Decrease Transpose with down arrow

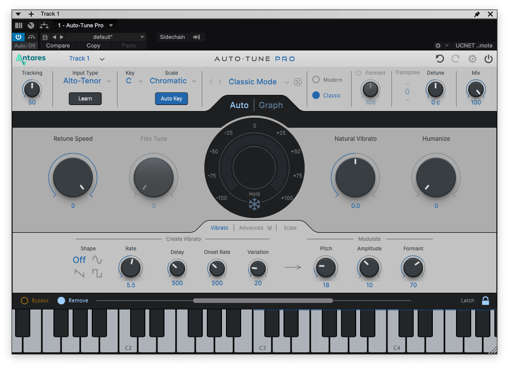407,100
